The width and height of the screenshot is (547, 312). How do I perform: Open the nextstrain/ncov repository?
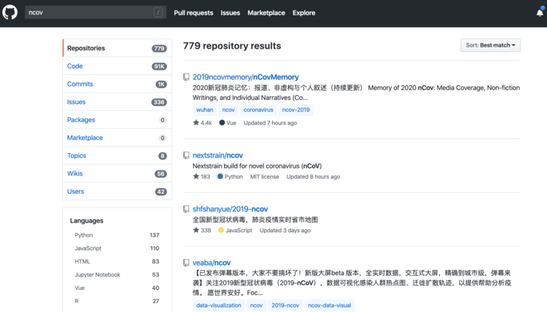tap(217, 155)
